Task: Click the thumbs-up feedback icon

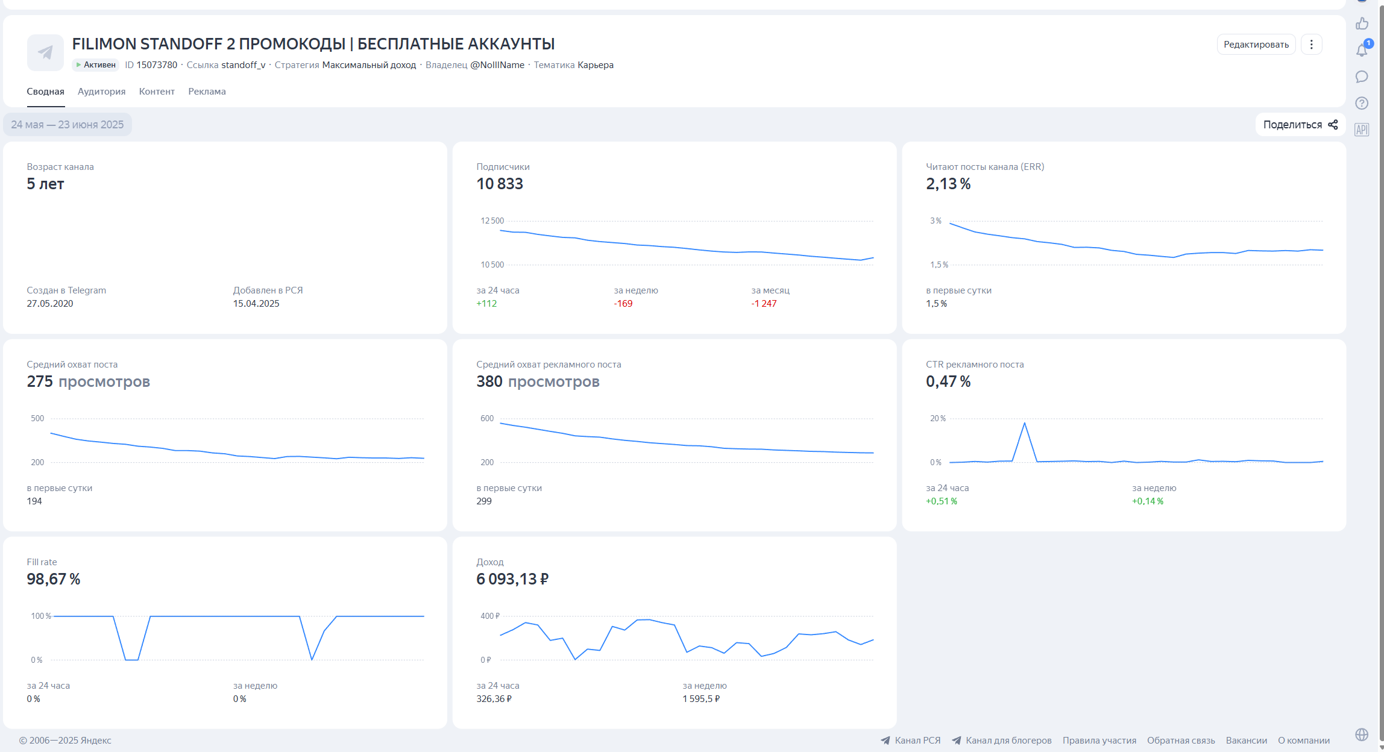Action: click(1362, 24)
